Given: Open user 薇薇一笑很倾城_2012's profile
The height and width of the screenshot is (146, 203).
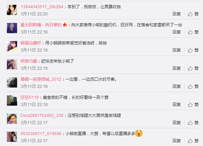Looking at the screenshot, I should tap(41, 79).
